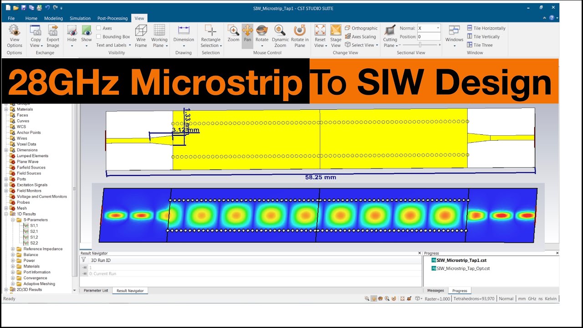Screen dimensions: 583x328
Task: Toggle Wire Frame display
Action: (141, 36)
